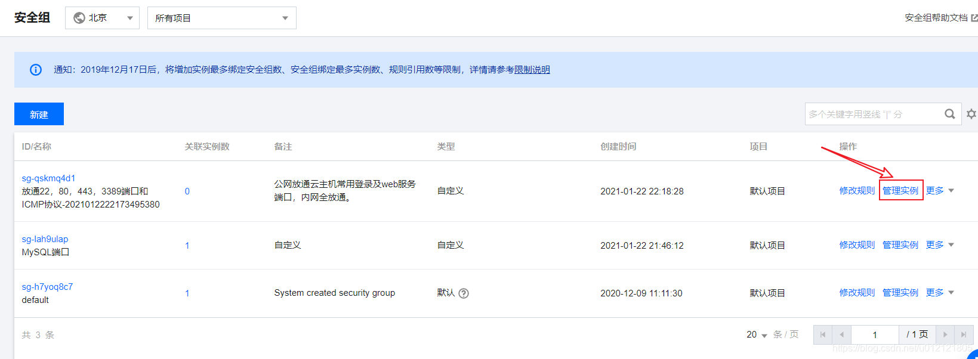Open the 限制说明 link in notice
The width and height of the screenshot is (978, 359).
click(x=532, y=70)
